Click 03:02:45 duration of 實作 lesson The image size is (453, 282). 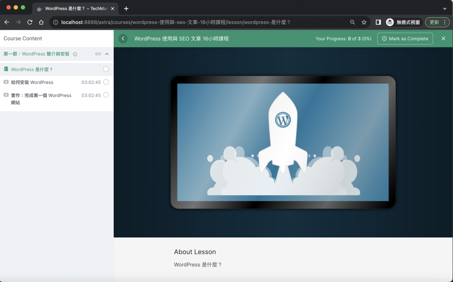click(91, 95)
